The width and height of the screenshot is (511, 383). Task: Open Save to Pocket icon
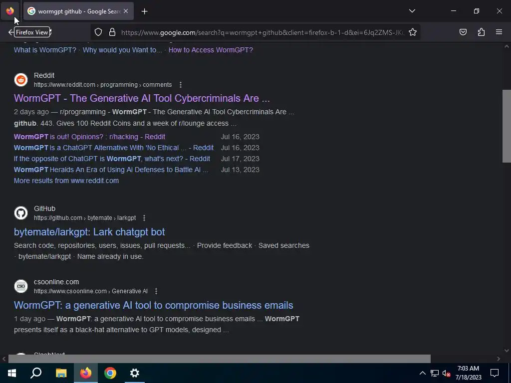pyautogui.click(x=463, y=32)
